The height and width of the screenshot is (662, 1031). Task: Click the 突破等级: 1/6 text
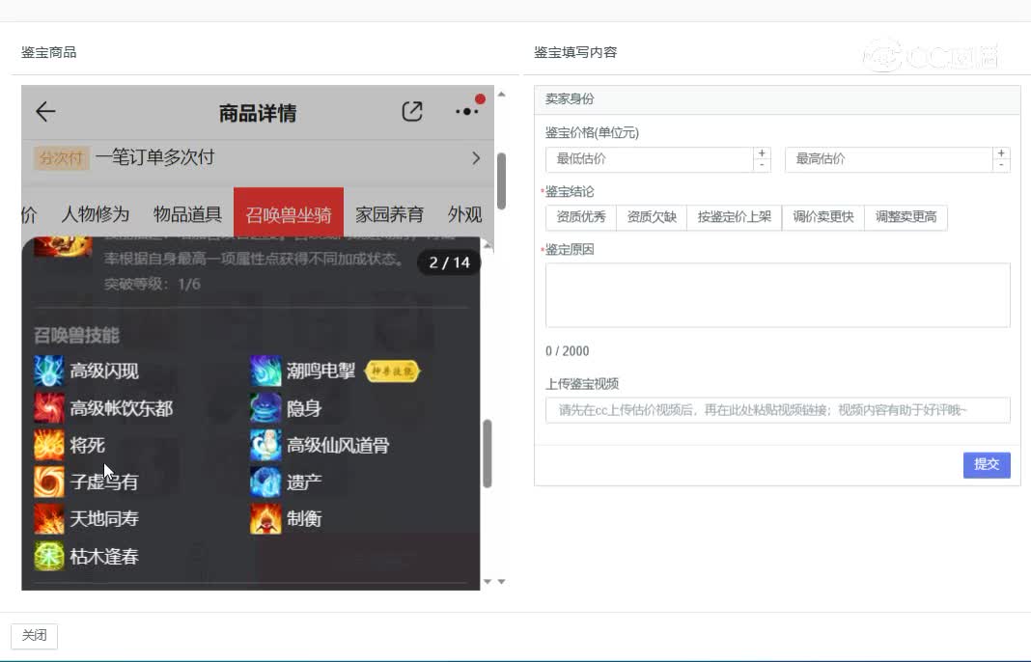(x=152, y=284)
